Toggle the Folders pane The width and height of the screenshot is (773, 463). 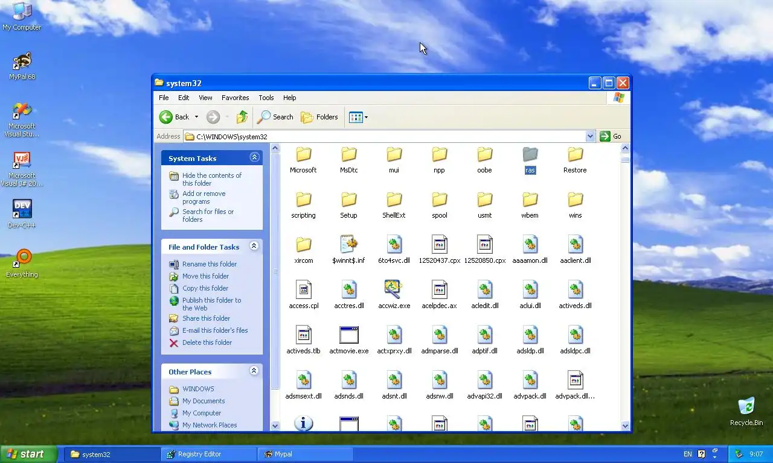point(319,117)
